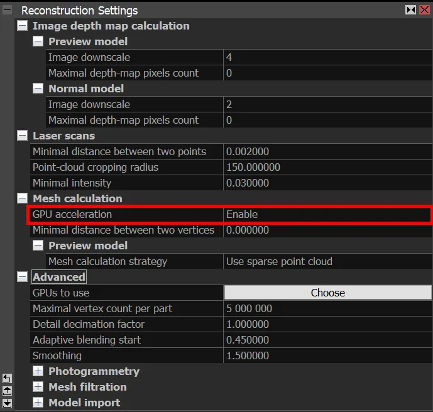Select Image depth map calculation heading label
433x412 pixels.
(111, 26)
